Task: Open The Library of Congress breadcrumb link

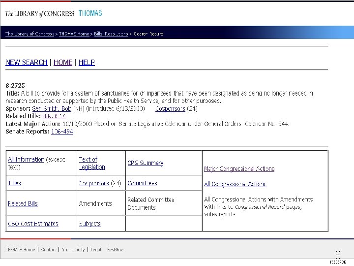Action: (x=29, y=33)
